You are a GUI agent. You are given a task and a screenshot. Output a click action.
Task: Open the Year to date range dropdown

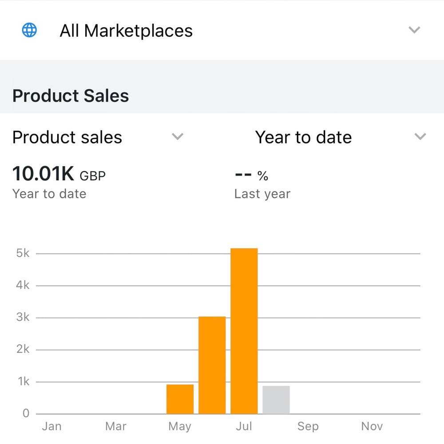(341, 137)
